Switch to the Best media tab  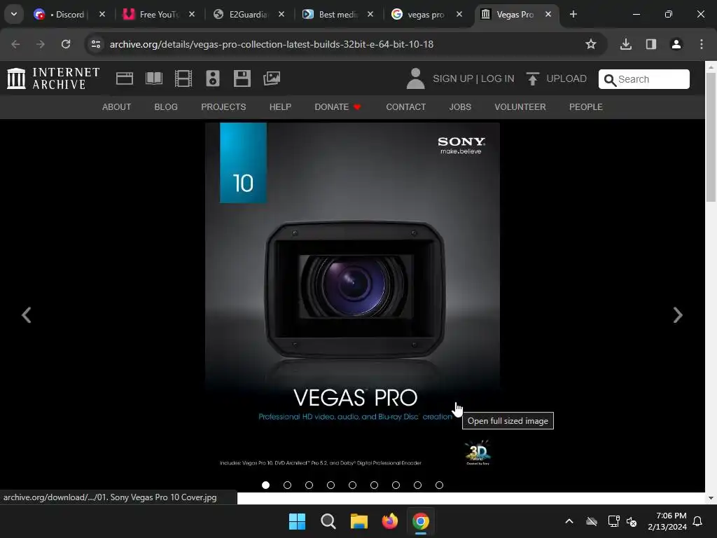tap(335, 15)
